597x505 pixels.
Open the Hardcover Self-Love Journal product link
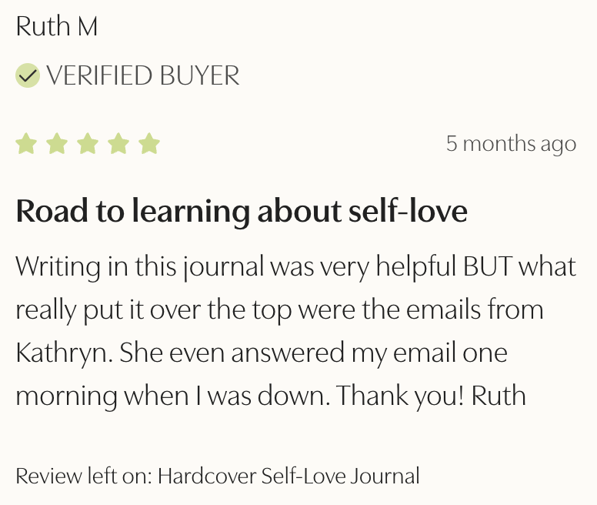[x=288, y=476]
